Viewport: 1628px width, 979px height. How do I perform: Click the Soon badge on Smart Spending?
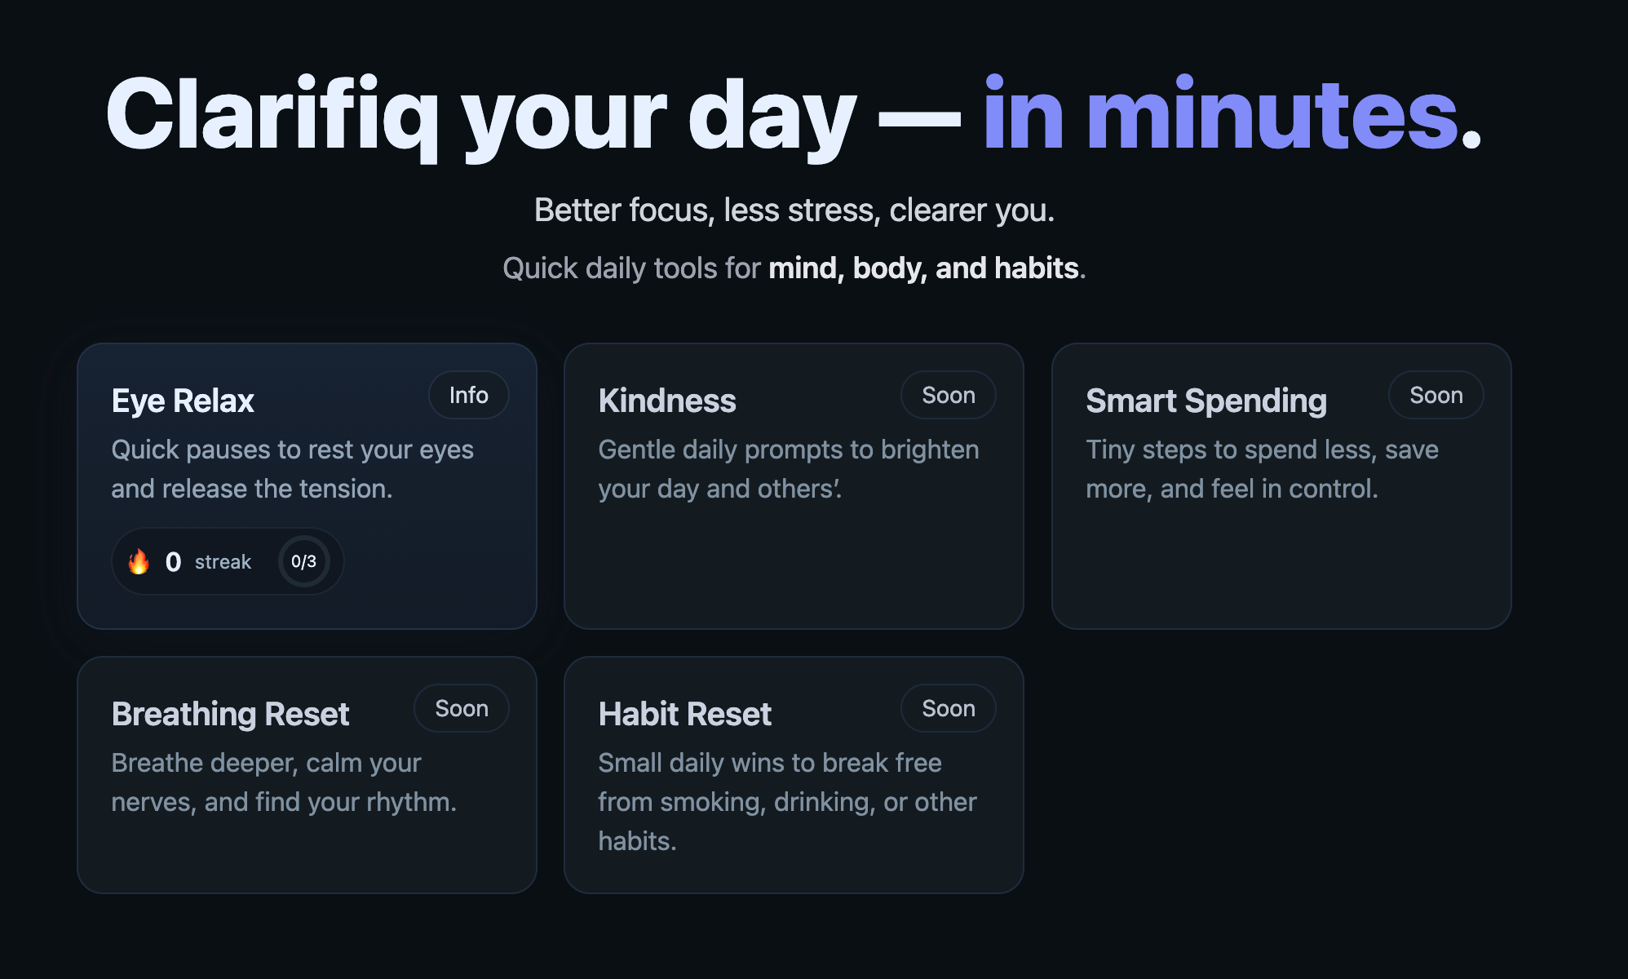pos(1436,396)
